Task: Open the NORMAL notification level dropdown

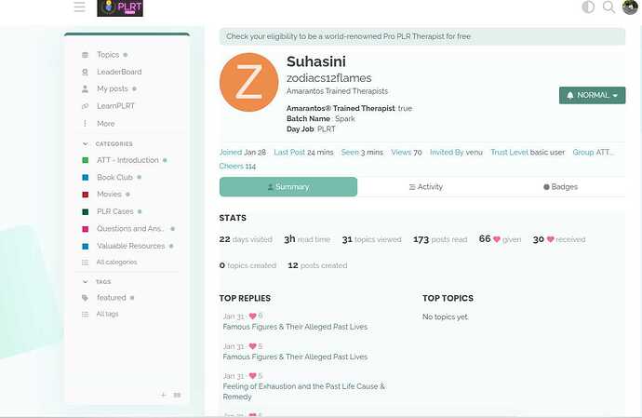Action: coord(592,95)
